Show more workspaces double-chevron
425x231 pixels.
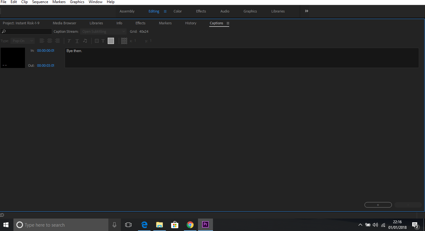click(x=307, y=11)
